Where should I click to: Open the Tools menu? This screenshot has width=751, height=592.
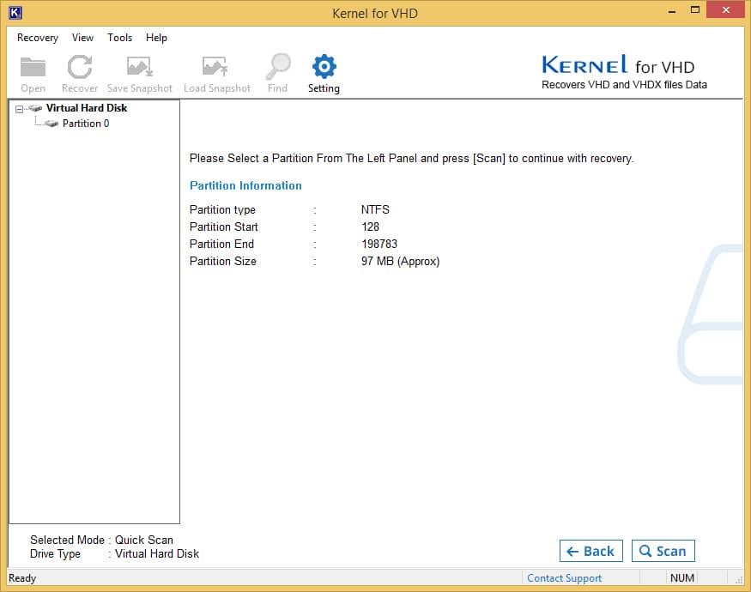pos(119,38)
